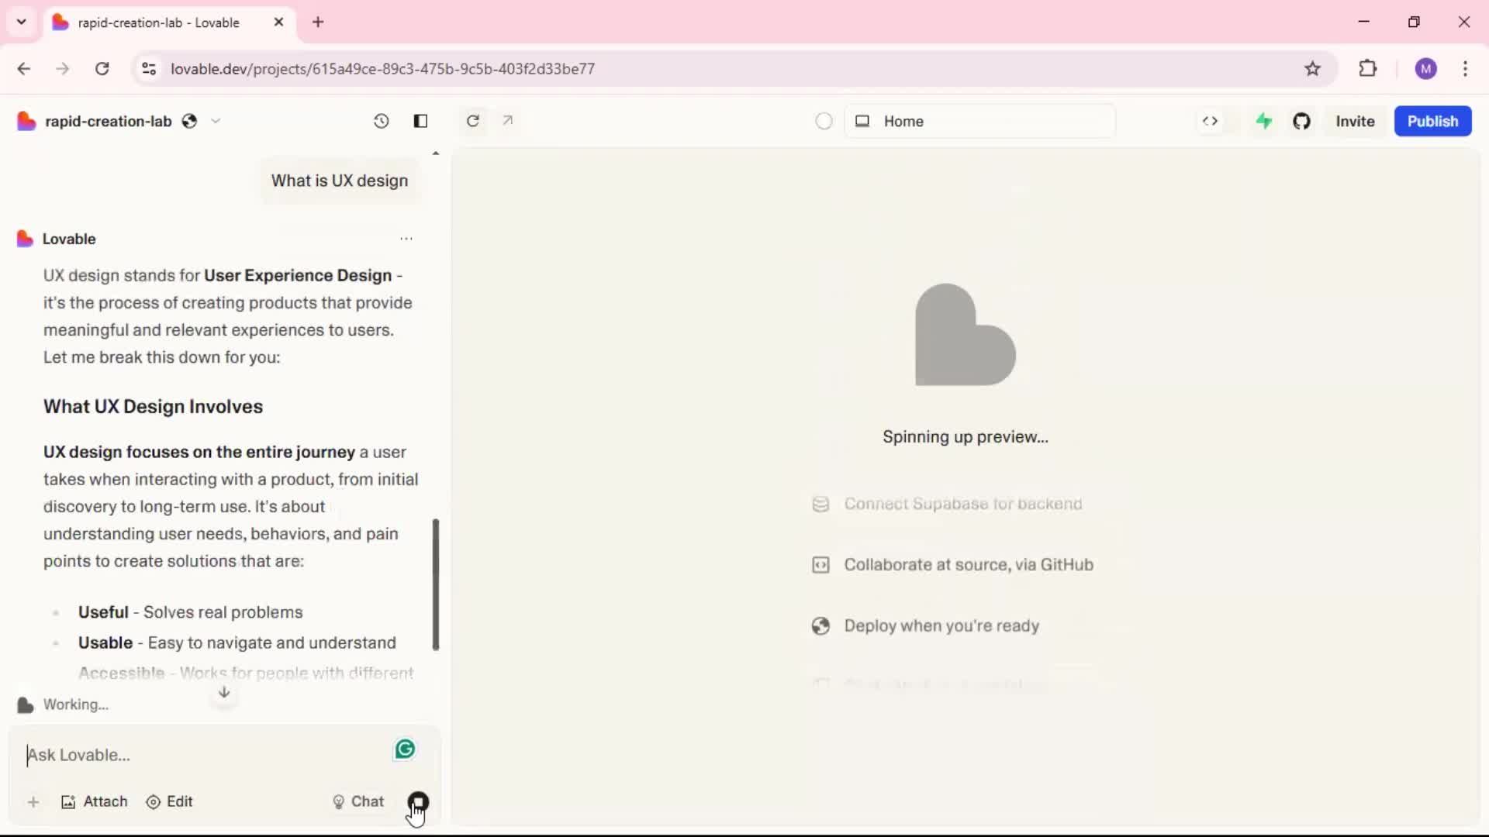Open preview in new tab arrow
1489x837 pixels.
pos(508,121)
